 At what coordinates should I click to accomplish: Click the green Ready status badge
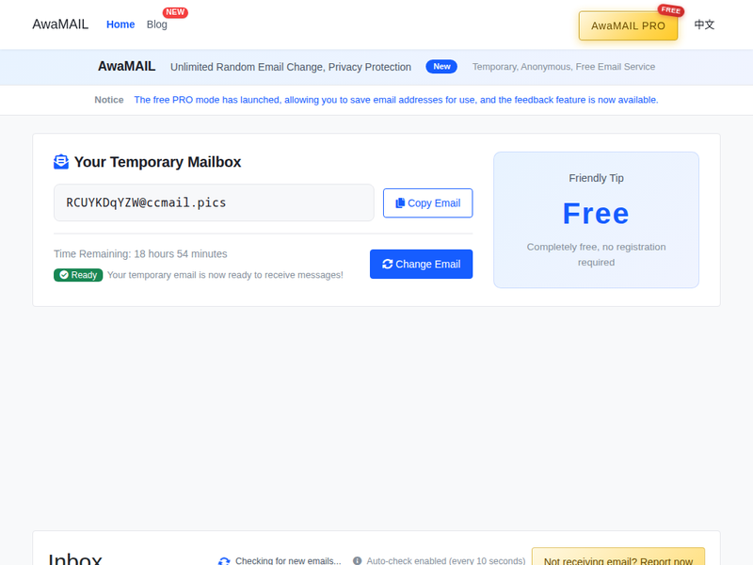(78, 275)
